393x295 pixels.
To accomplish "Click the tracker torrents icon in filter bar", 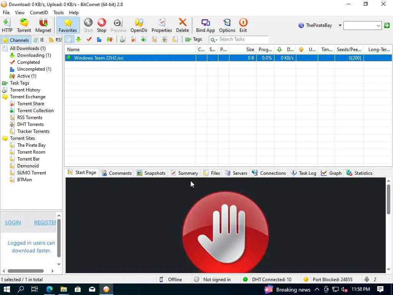I will pyautogui.click(x=175, y=40).
